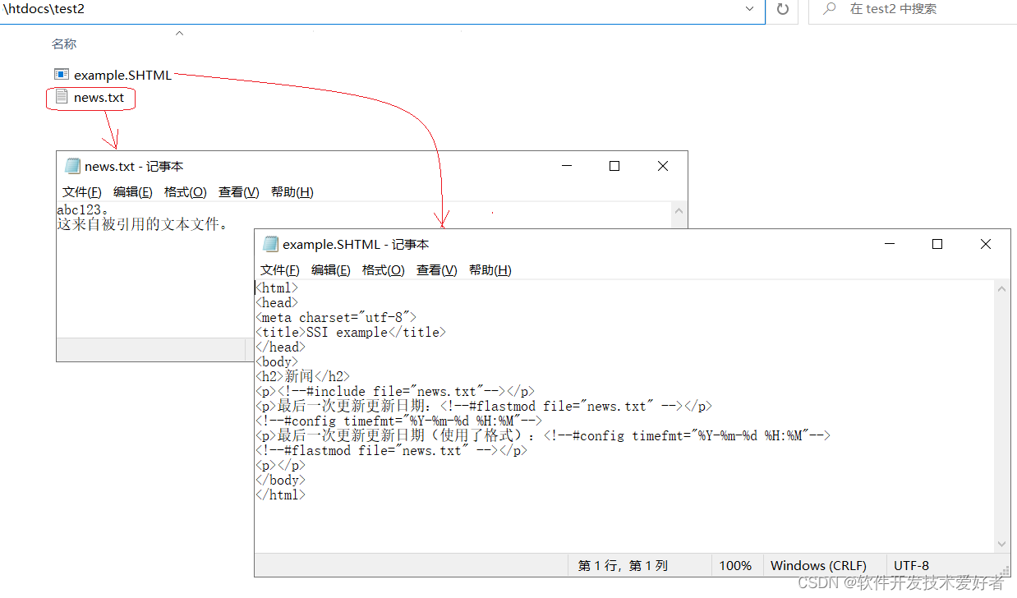Click Notepad icon in news.txt title bar
The image size is (1017, 598).
(72, 166)
